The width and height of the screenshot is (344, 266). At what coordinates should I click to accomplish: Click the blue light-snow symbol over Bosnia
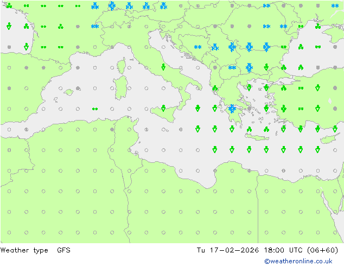click(x=198, y=47)
